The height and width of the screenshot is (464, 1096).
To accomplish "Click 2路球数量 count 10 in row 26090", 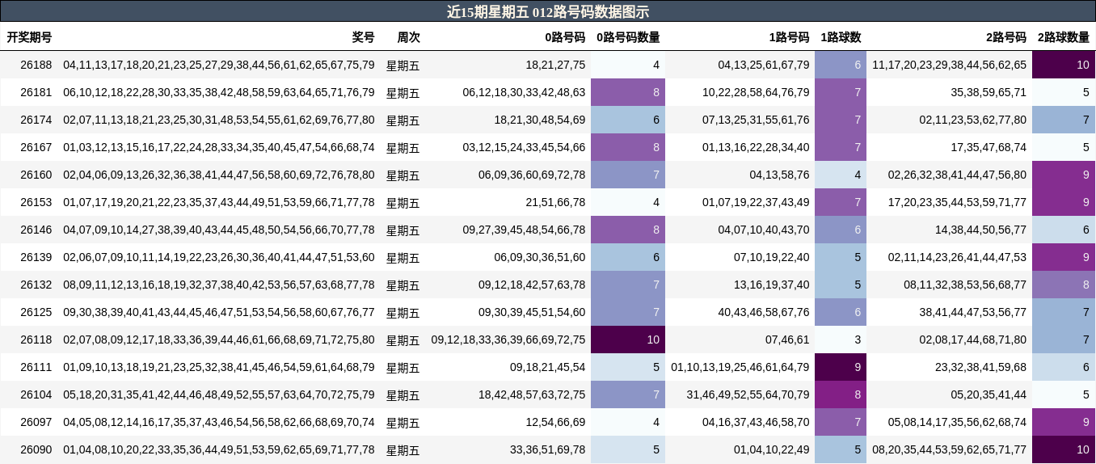I will click(1064, 449).
